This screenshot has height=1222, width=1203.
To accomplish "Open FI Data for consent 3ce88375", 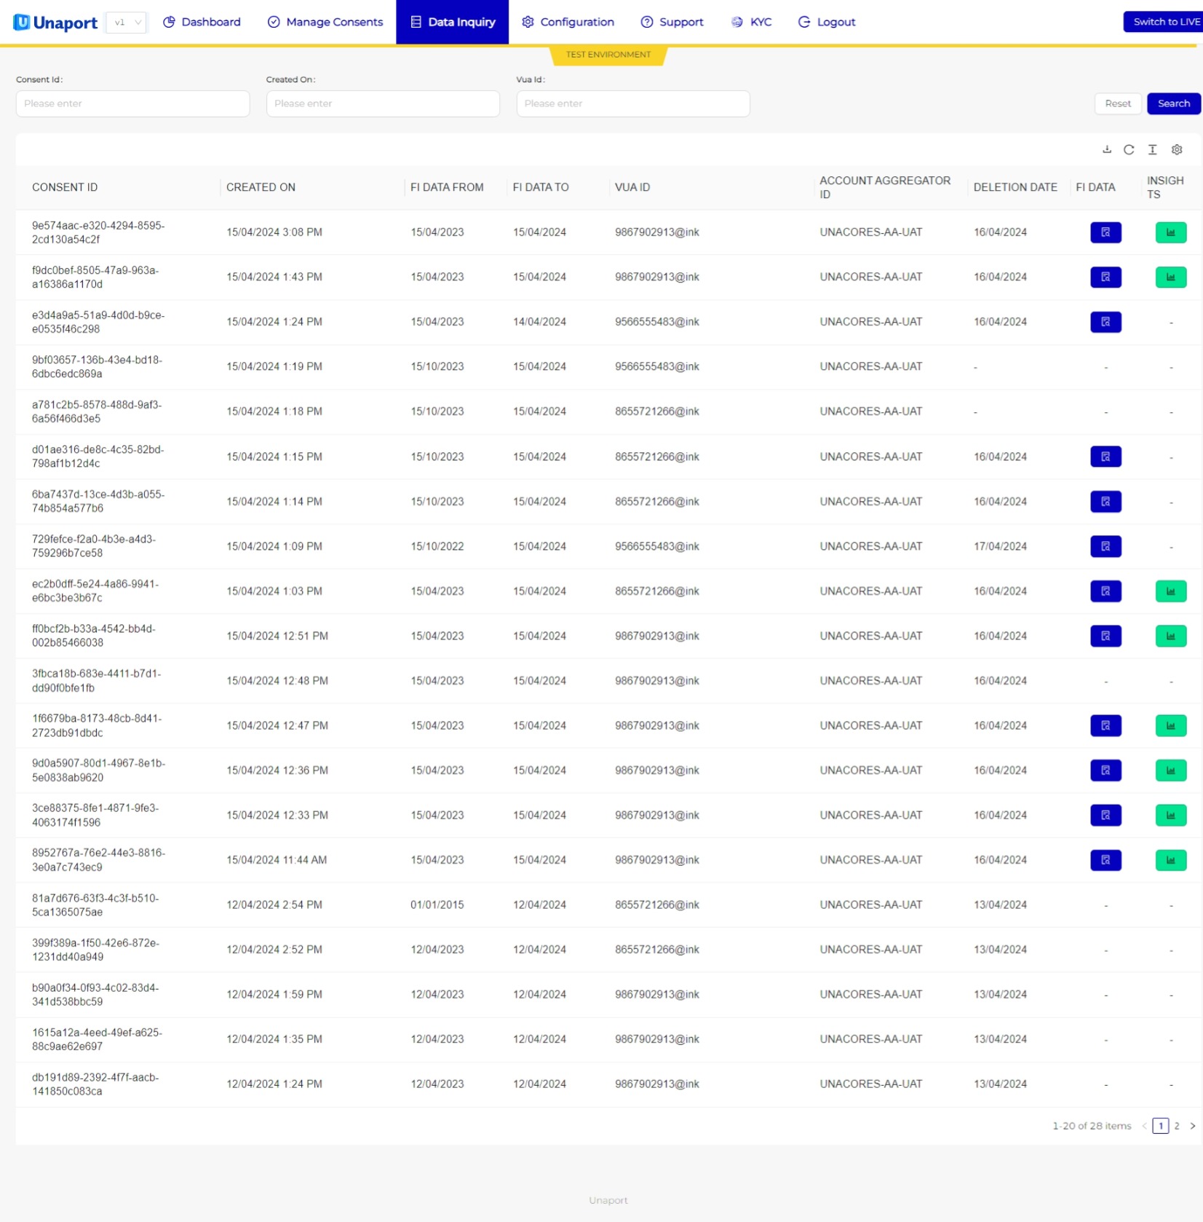I will 1105,815.
